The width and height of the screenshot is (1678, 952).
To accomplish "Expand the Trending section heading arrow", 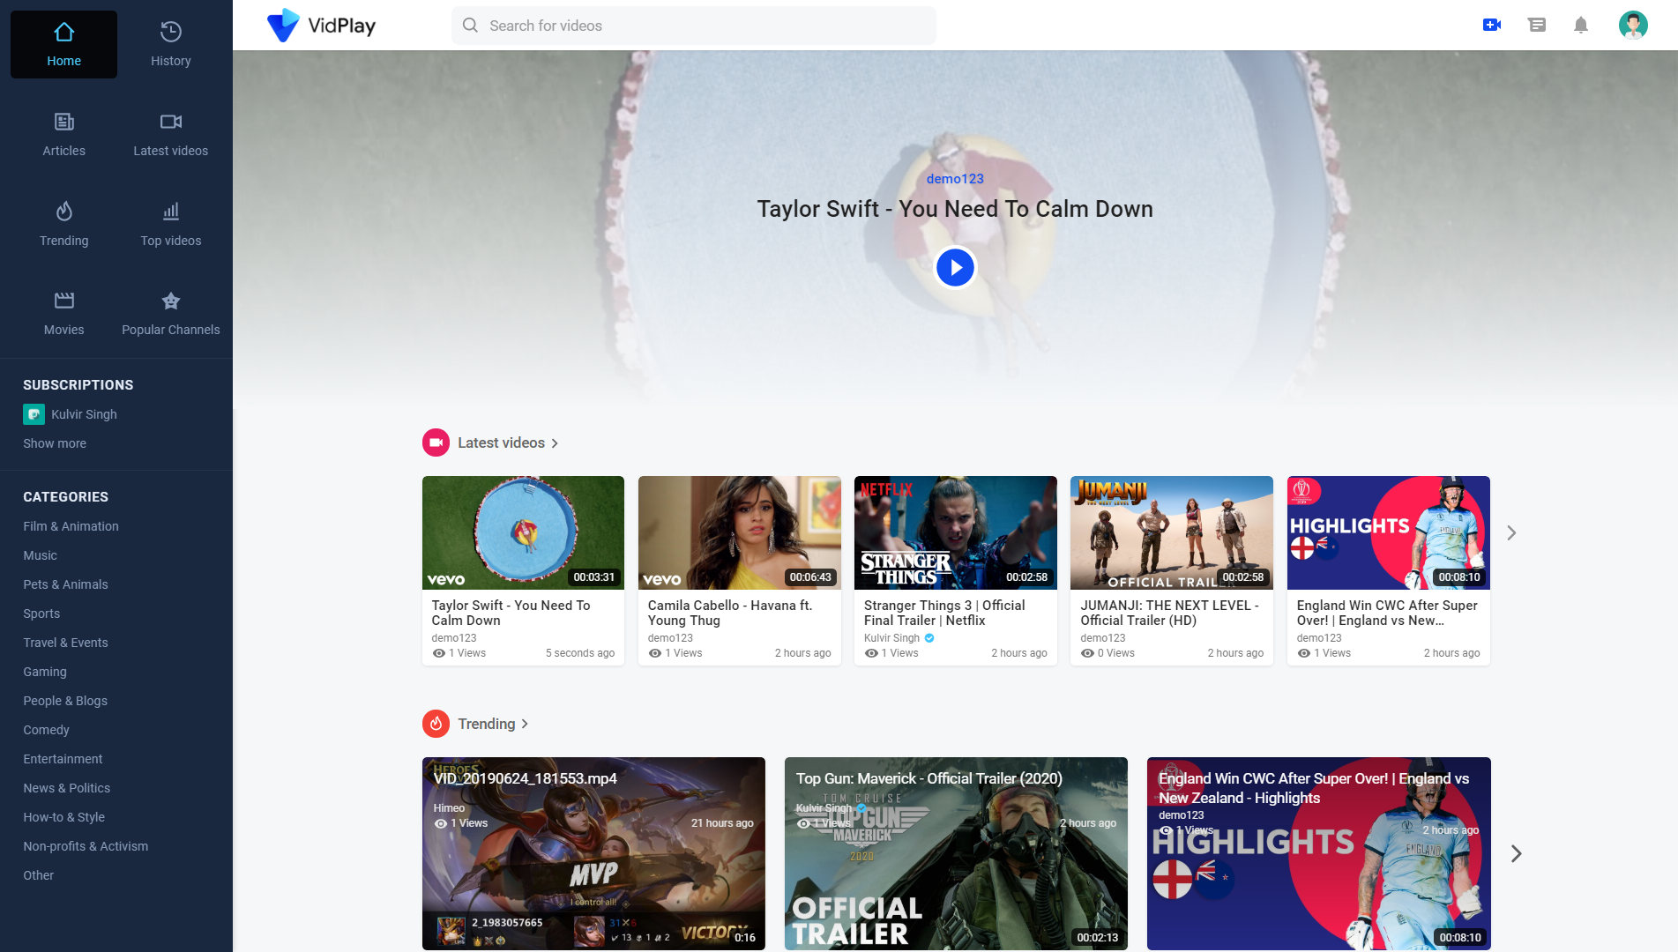I will click(x=525, y=724).
